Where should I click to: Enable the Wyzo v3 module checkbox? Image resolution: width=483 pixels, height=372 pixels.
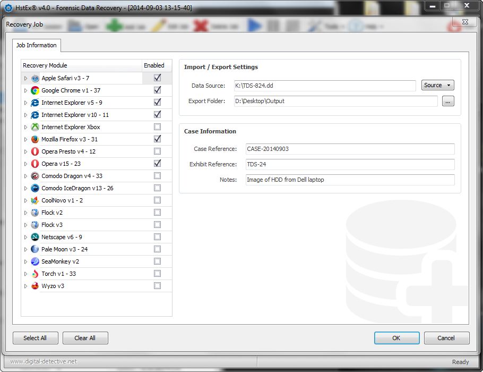pyautogui.click(x=158, y=285)
